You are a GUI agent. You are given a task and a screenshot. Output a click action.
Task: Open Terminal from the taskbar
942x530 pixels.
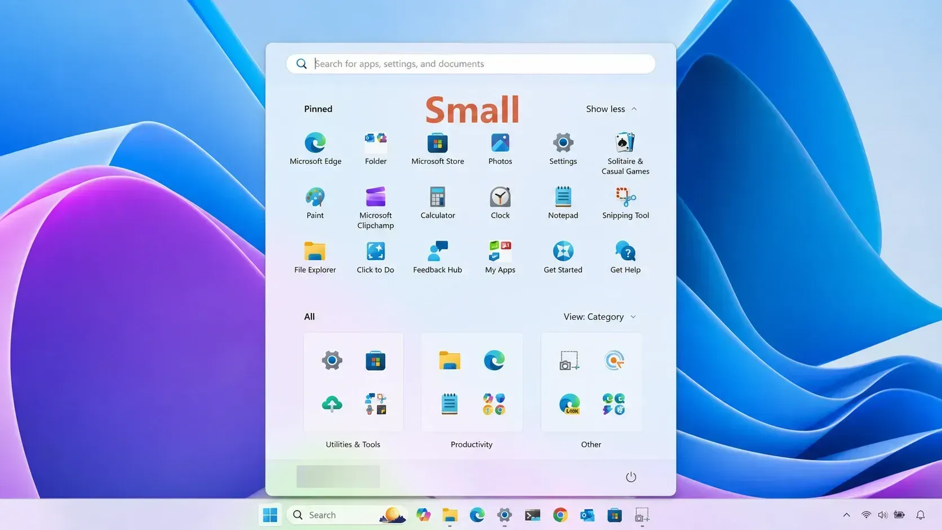[x=532, y=515]
